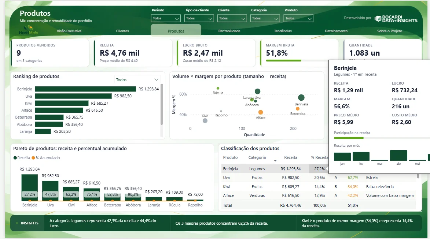Image resolution: width=430 pixels, height=239 pixels.
Task: Select the Berinjela bubble in the scatter chart
Action: click(x=301, y=97)
